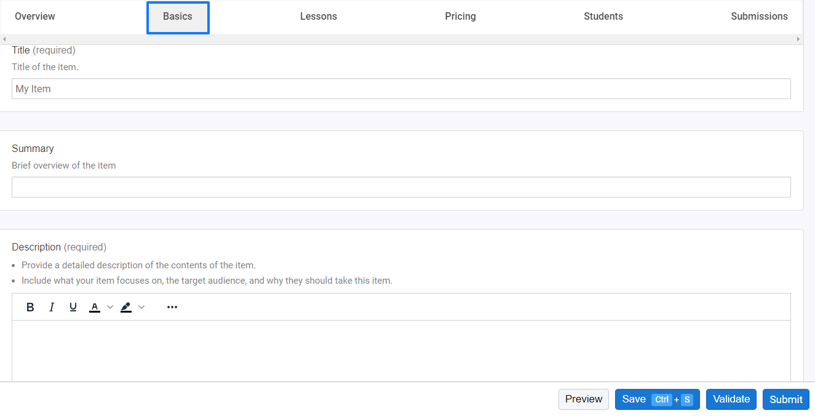Image resolution: width=815 pixels, height=416 pixels.
Task: Click the Title field containing My Item
Action: point(401,88)
